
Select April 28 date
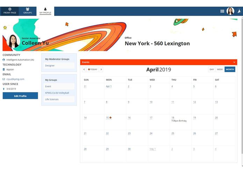pyautogui.click(x=85, y=149)
